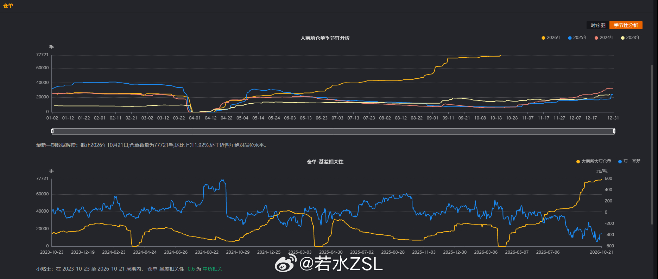The height and width of the screenshot is (279, 658).
Task: Click the 01-02 date label on seasonal chart
Action: pos(52,118)
